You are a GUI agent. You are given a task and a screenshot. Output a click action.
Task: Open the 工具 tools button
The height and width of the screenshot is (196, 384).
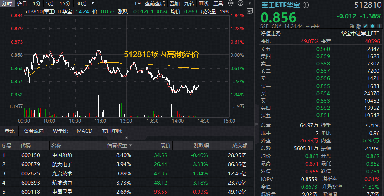218,3
